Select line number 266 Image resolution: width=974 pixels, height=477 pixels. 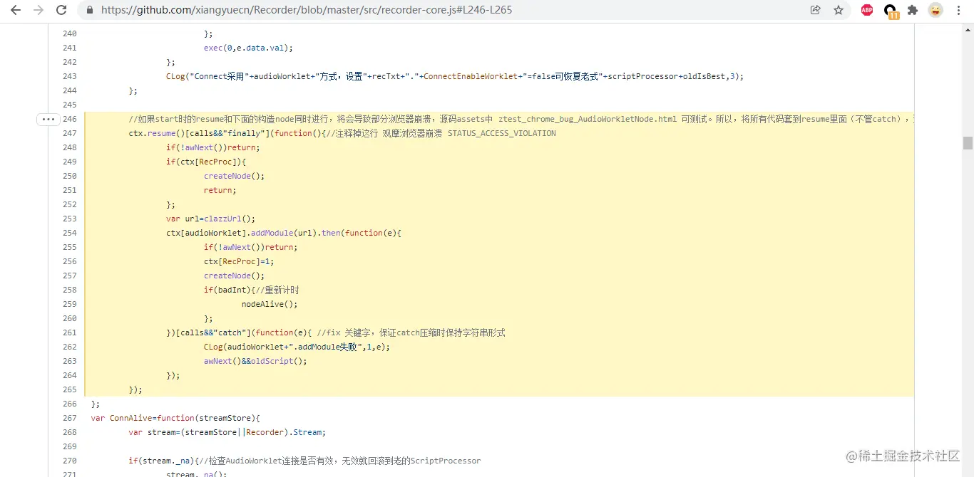(69, 404)
